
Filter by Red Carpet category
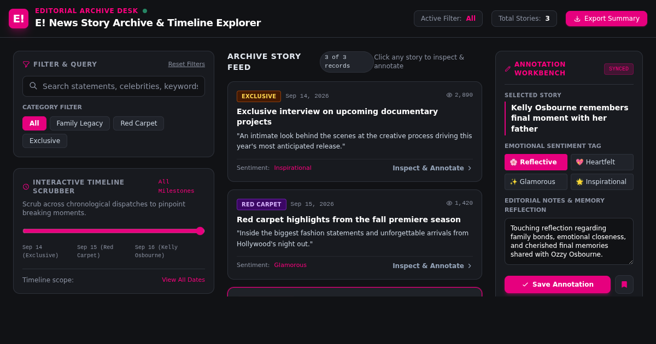138,123
